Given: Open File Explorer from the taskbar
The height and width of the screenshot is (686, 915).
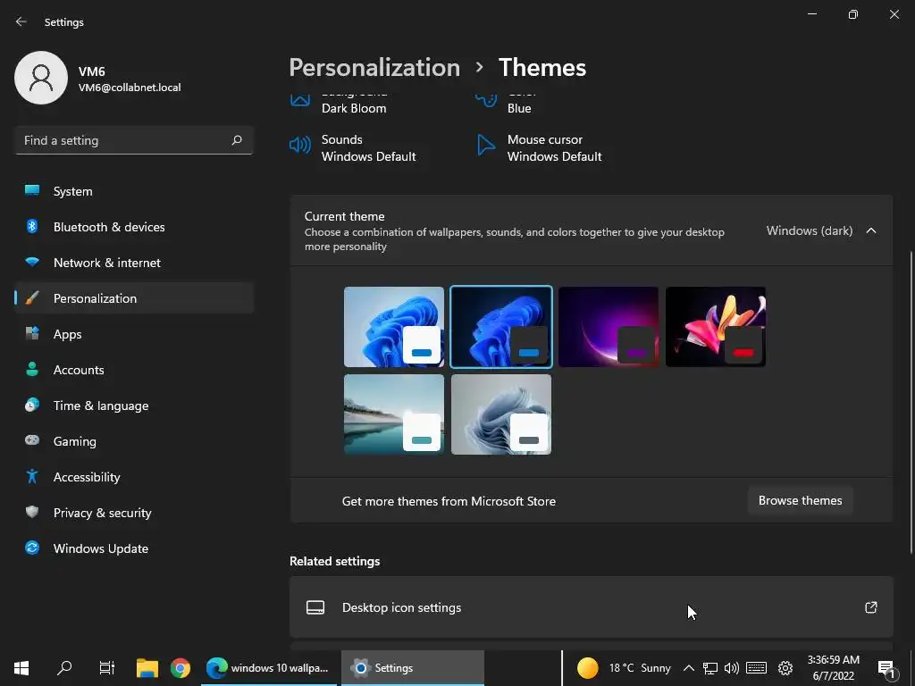Looking at the screenshot, I should [147, 668].
